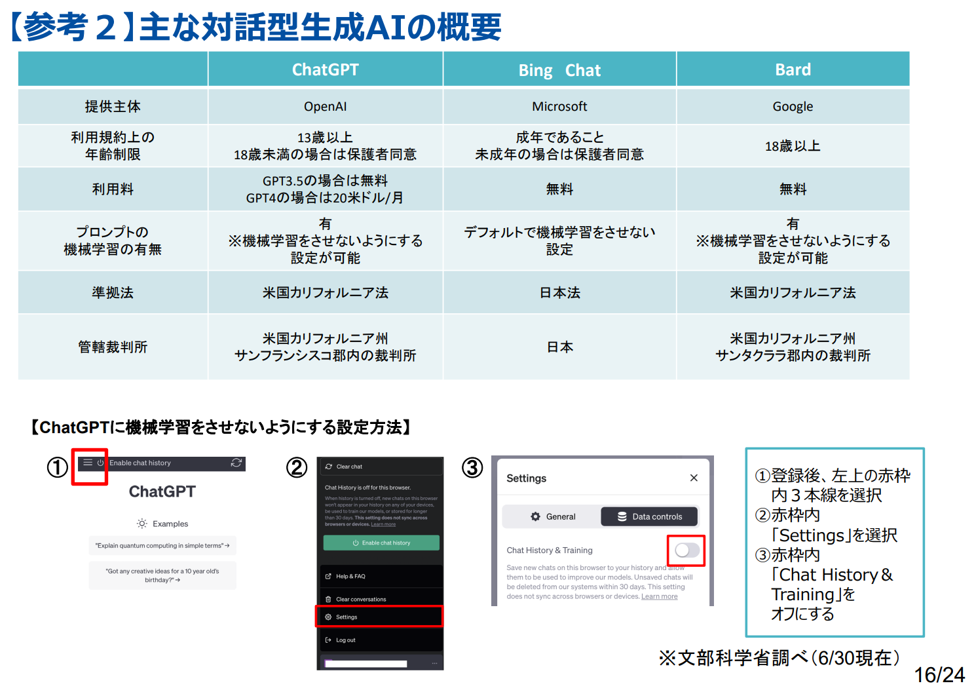
Task: Click the 成年であること cell under Bing Chat
Action: (x=559, y=145)
